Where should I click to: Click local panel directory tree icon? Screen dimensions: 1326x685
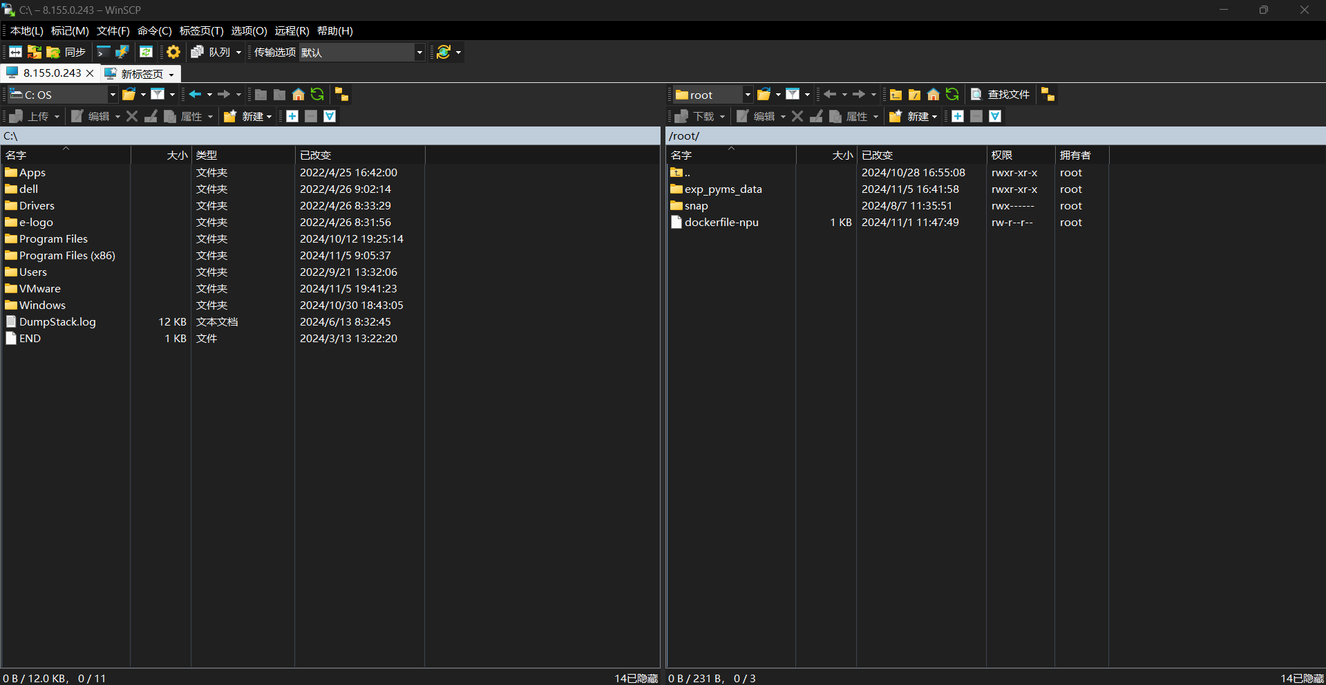point(341,95)
